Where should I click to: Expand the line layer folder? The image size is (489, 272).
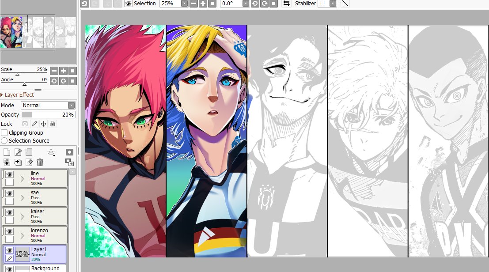point(22,179)
